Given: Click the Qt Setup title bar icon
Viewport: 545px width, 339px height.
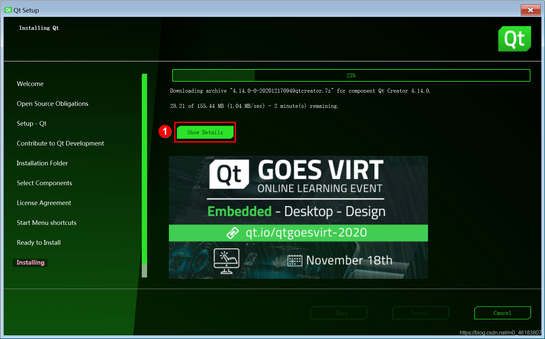Looking at the screenshot, I should tap(8, 10).
